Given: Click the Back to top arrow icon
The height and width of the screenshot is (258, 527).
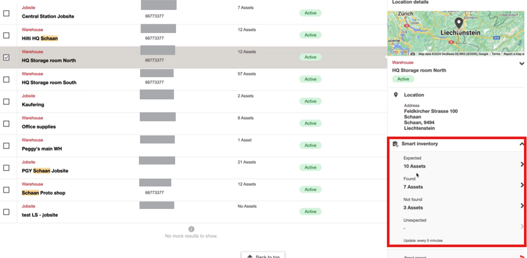Looking at the screenshot, I should coord(249,257).
